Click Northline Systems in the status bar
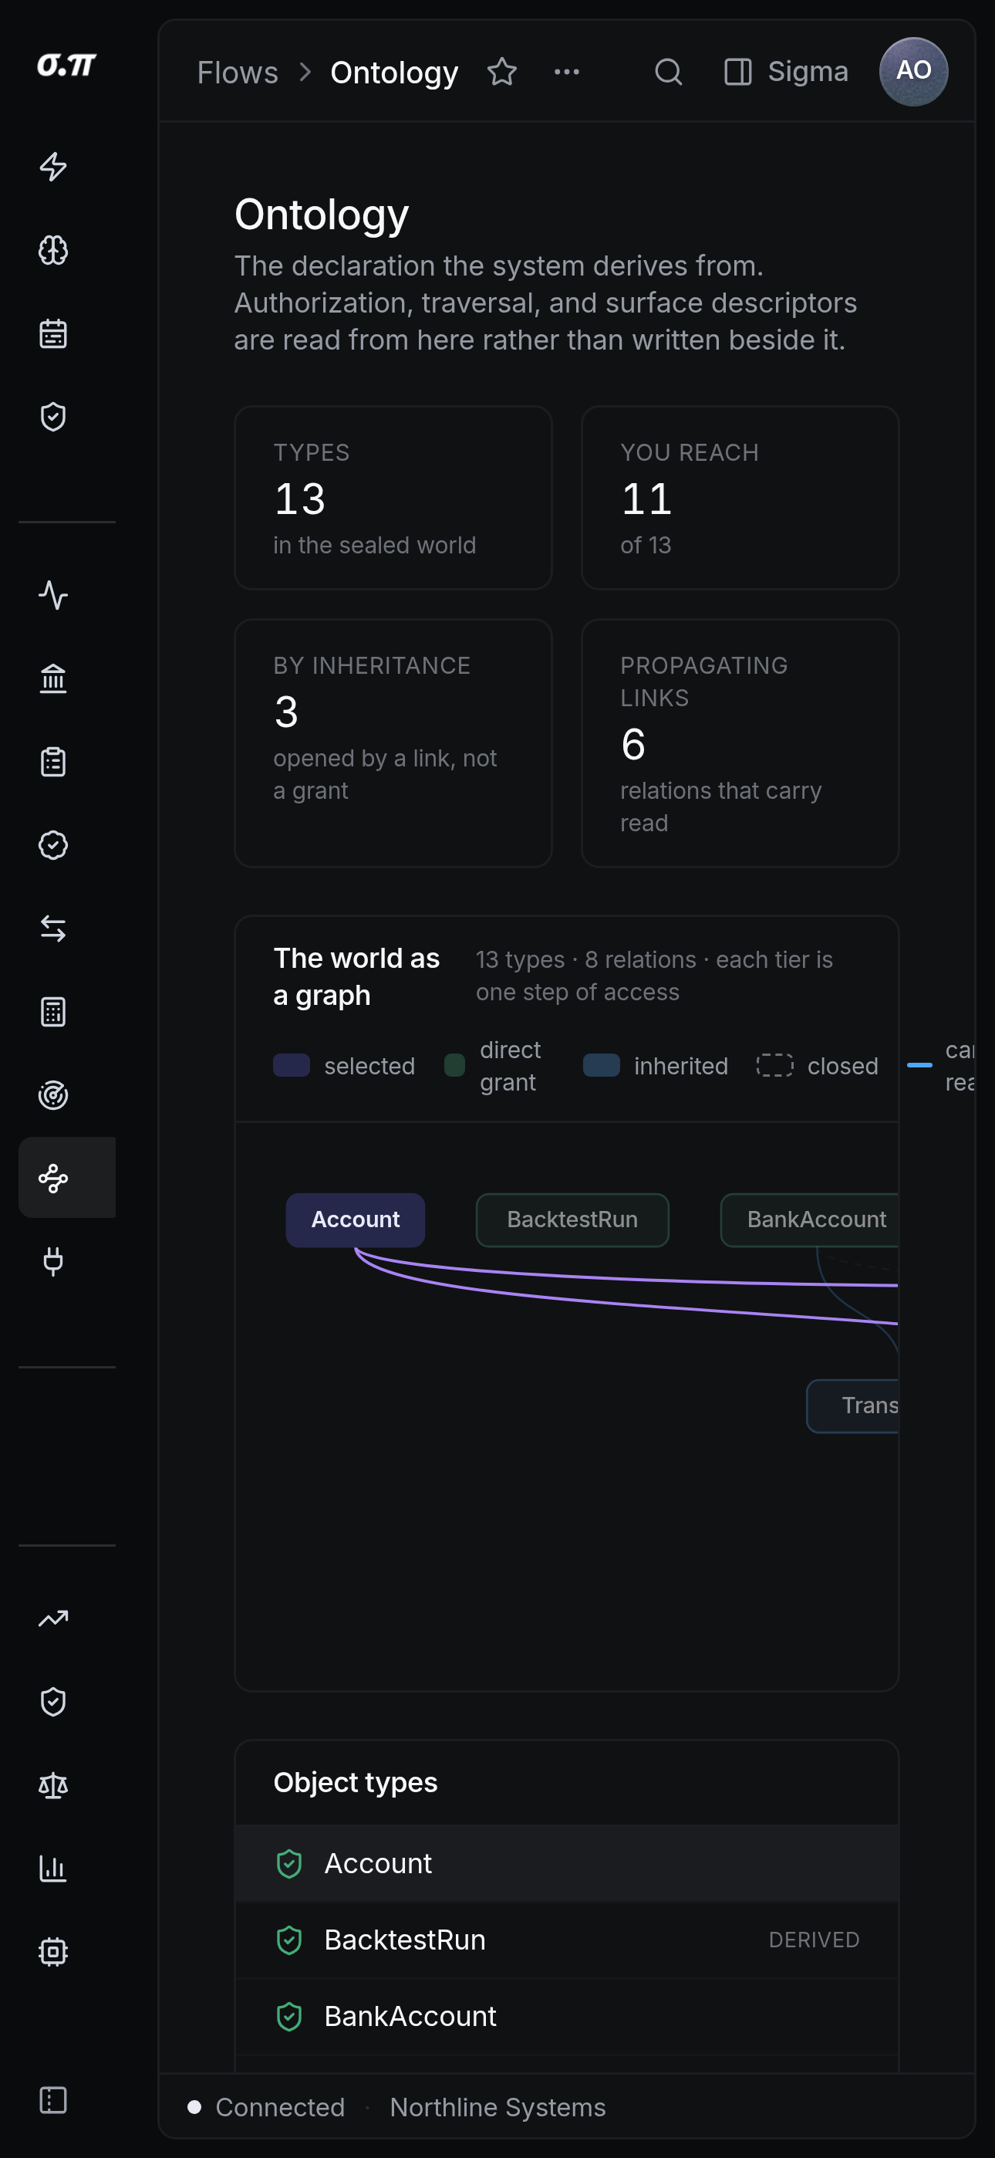This screenshot has width=995, height=2158. click(497, 2107)
